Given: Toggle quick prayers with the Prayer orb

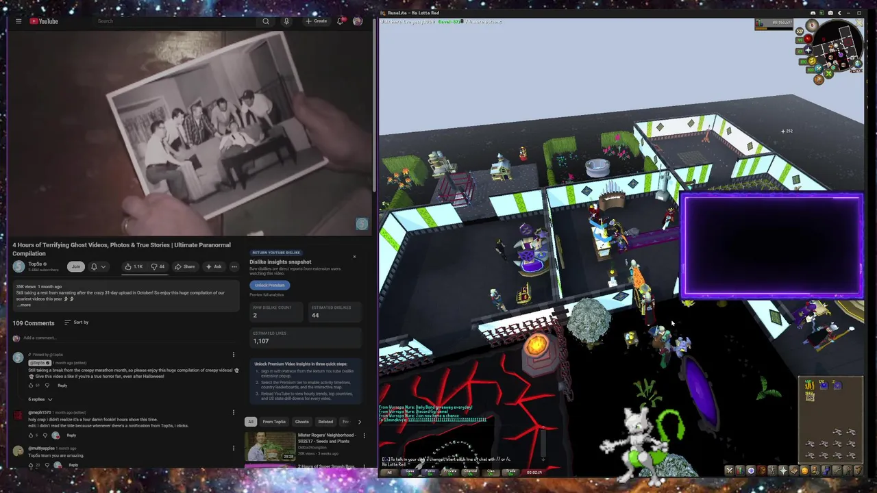Looking at the screenshot, I should 808,50.
